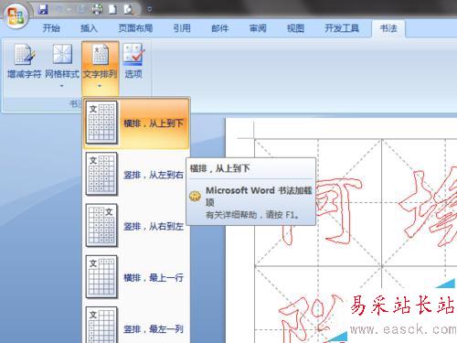457x343 pixels.
Task: Choose 竖排，从右到左 layout option
Action: [x=136, y=226]
